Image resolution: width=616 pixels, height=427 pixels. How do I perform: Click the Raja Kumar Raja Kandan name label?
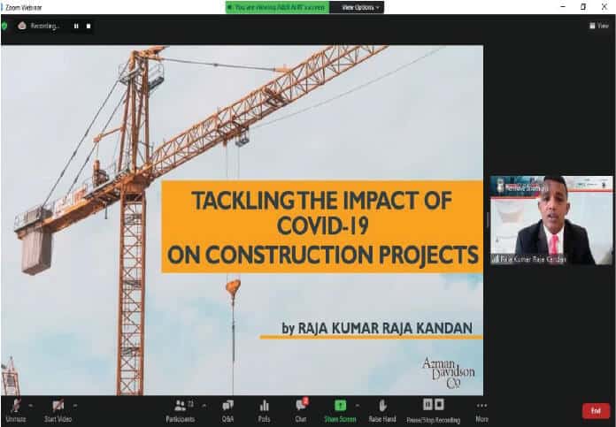tap(528, 259)
